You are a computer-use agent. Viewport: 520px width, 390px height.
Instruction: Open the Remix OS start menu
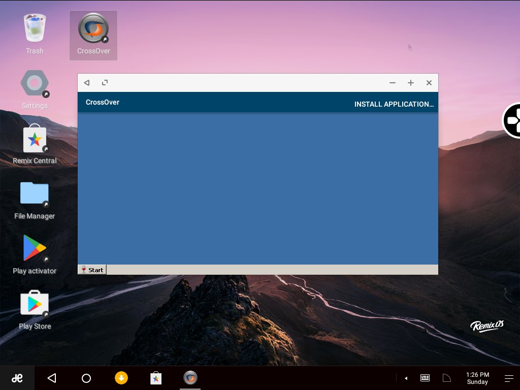[17, 378]
